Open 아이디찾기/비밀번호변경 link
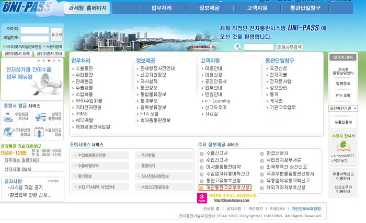 coord(24,46)
